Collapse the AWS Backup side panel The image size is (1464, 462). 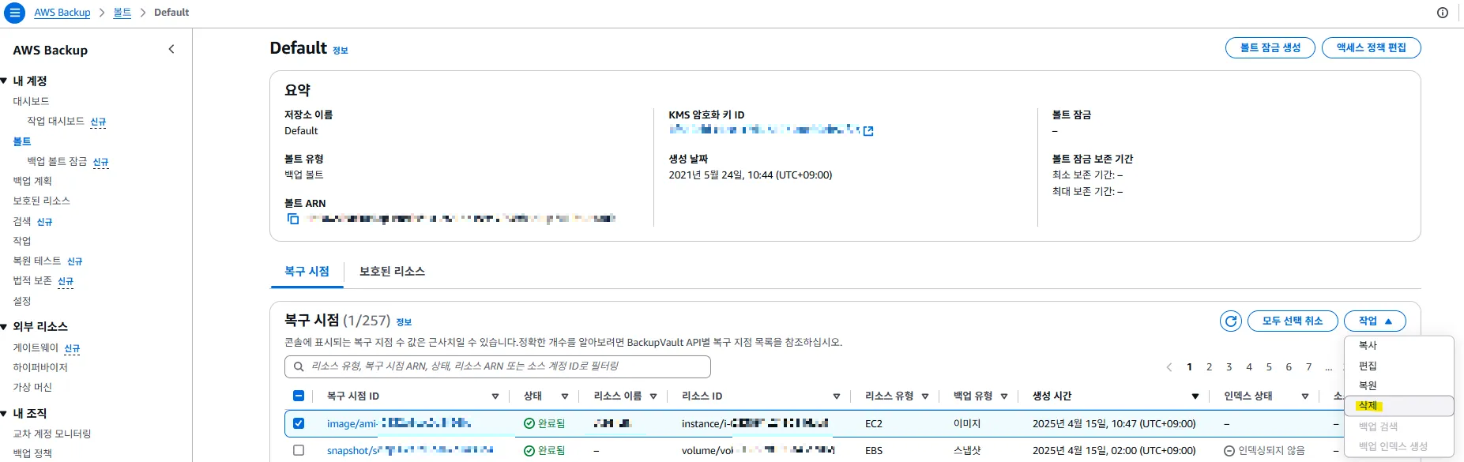tap(171, 49)
